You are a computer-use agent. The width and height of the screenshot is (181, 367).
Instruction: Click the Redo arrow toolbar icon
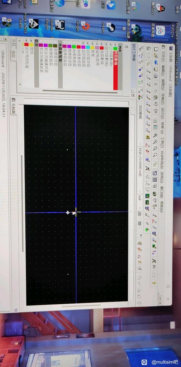pyautogui.click(x=156, y=111)
